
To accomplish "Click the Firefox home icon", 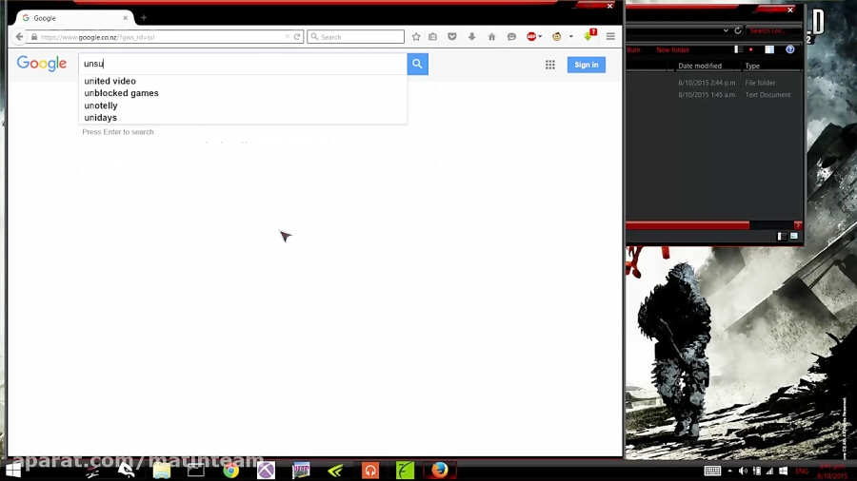I will coord(492,36).
